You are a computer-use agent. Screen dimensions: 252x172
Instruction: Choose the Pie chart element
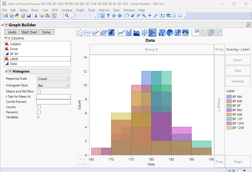coord(169,32)
